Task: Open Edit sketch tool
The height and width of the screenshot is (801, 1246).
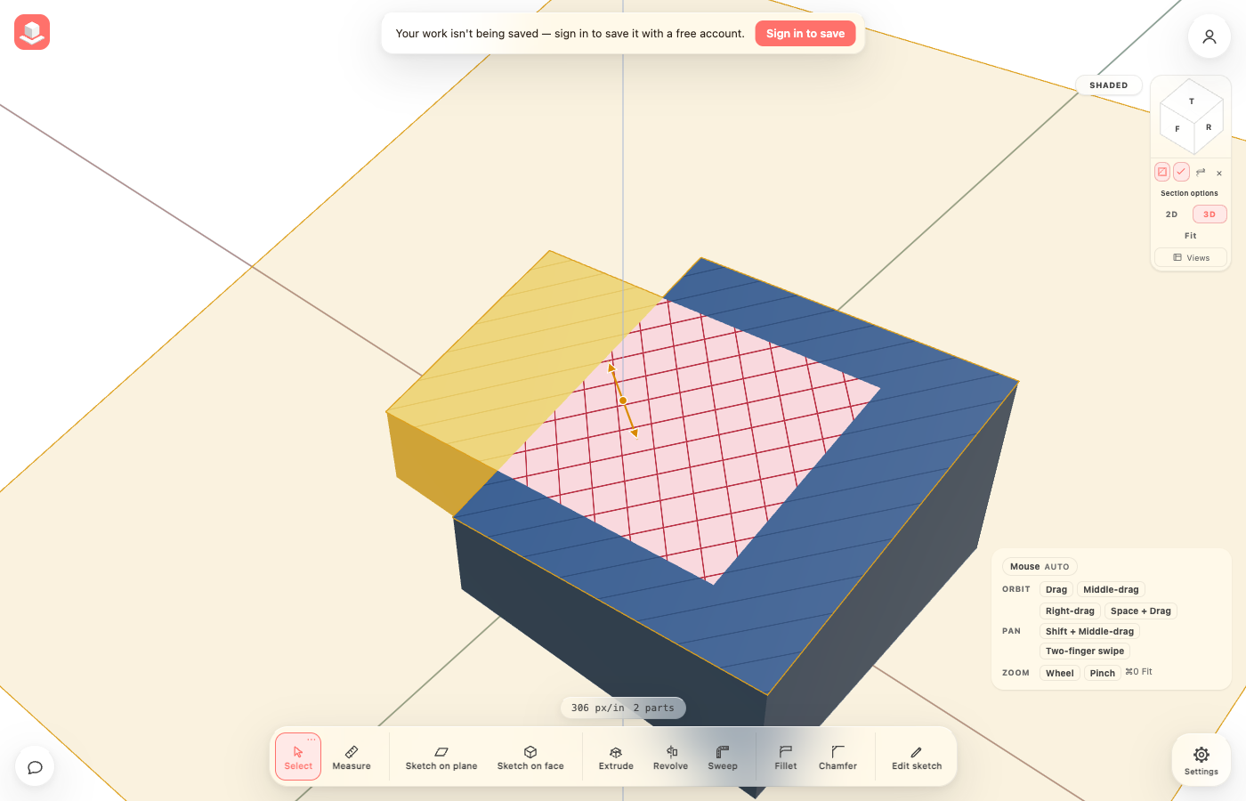Action: pyautogui.click(x=917, y=757)
